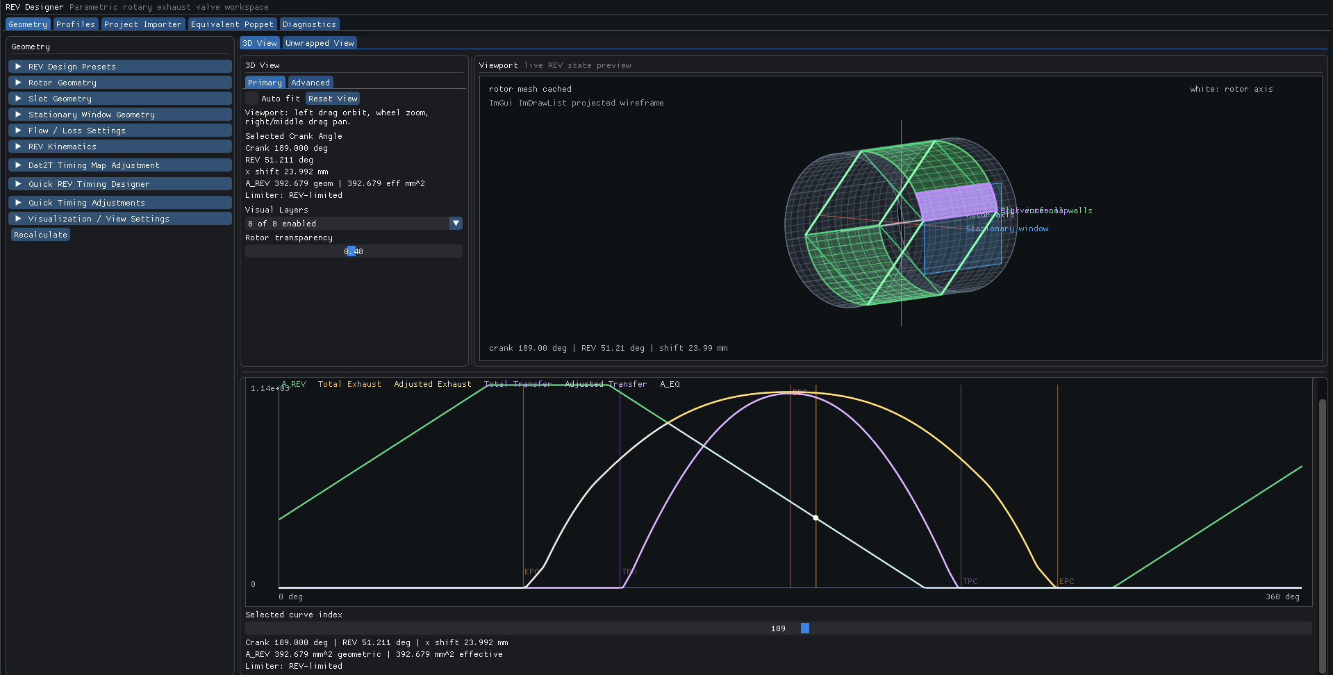Click the 'x shift 23.992 mm' value in 3D View panel
This screenshot has width=1333, height=675.
[x=287, y=172]
